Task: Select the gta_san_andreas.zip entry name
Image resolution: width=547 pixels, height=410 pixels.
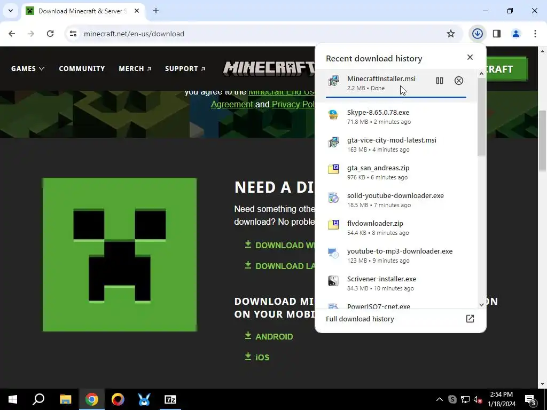Action: [378, 168]
